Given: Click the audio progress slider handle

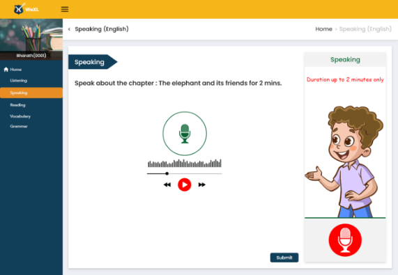Looking at the screenshot, I should [167, 173].
